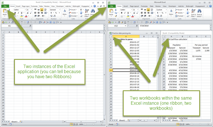
Task: Click Fill down-arrow icon in right Excel Editing group
Action: click(188, 13)
